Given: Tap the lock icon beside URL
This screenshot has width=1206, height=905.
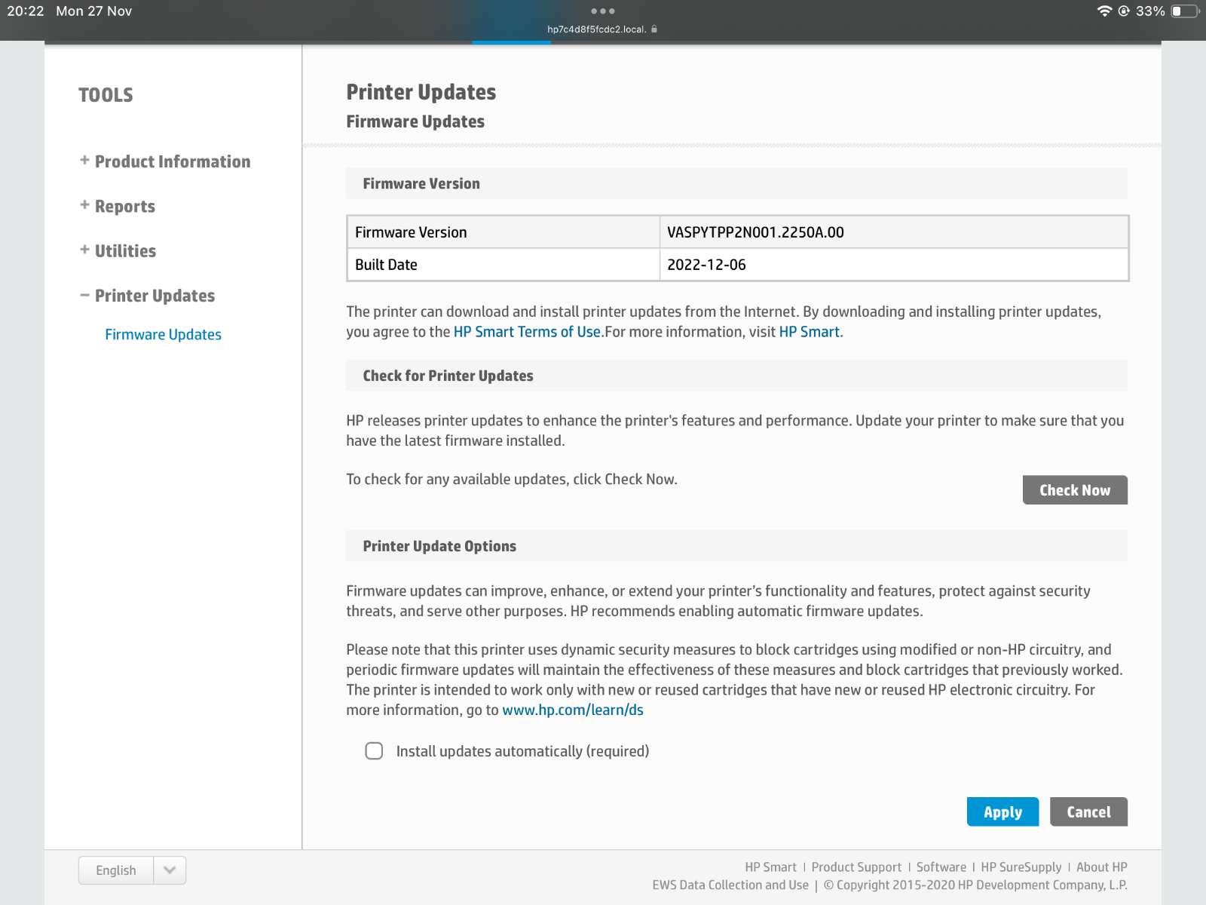Looking at the screenshot, I should click(x=654, y=29).
